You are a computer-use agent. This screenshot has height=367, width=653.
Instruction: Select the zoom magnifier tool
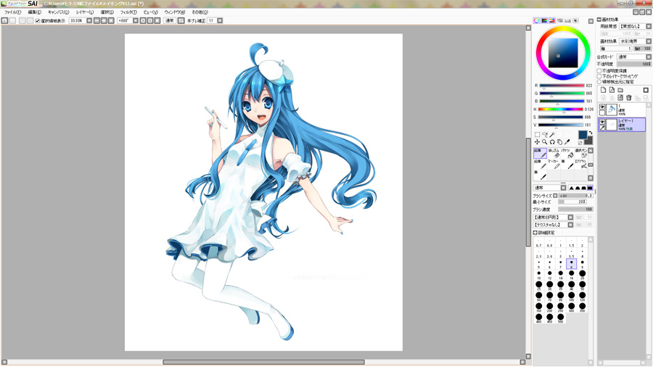click(545, 142)
